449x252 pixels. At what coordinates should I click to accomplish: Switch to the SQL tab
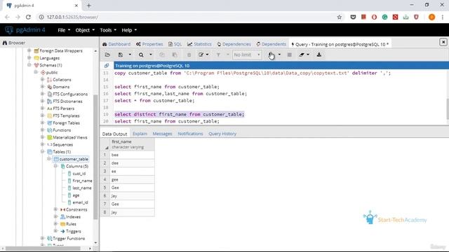tap(175, 44)
